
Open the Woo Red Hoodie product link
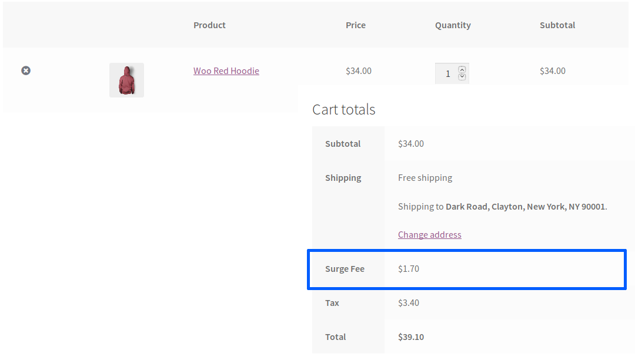click(226, 71)
